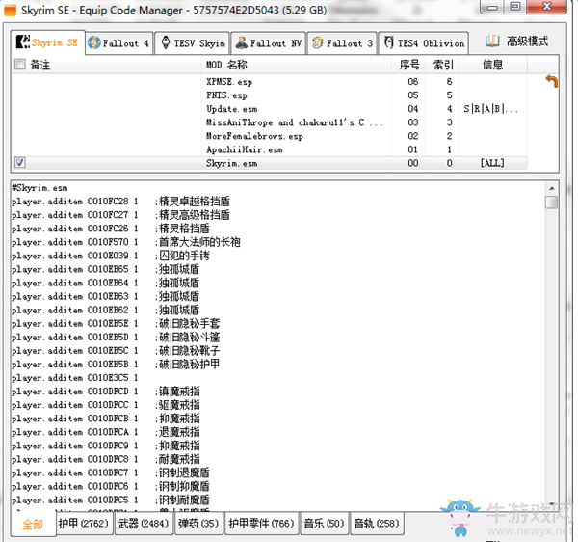Select the Skyrim.esm mod name
Screen dimensions: 578x542
tap(232, 163)
